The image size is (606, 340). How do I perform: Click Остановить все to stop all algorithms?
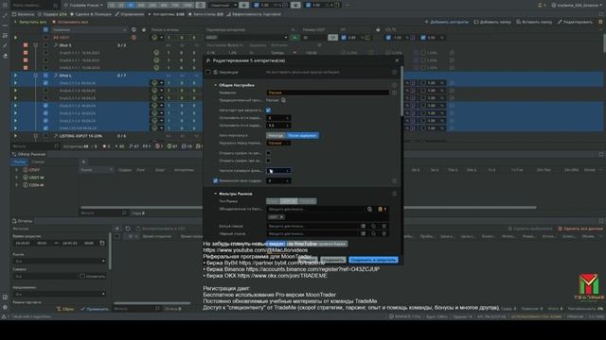[x=70, y=22]
